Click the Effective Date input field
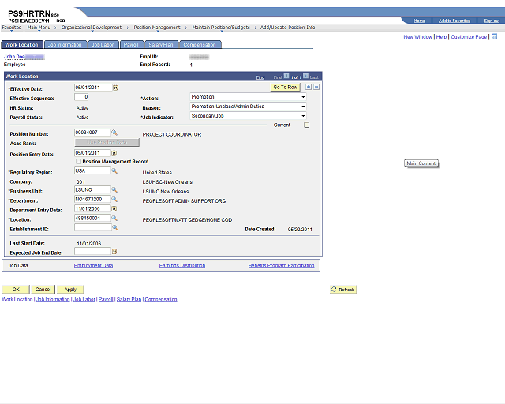 tap(93, 88)
